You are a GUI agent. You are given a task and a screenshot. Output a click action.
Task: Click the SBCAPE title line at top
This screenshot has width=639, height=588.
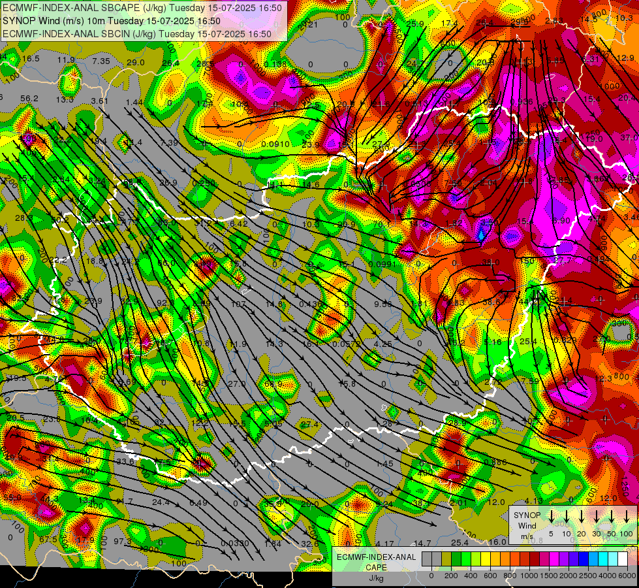click(142, 8)
